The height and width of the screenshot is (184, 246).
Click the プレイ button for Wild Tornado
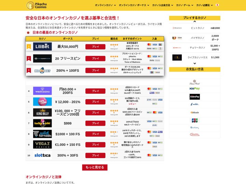(x=95, y=134)
